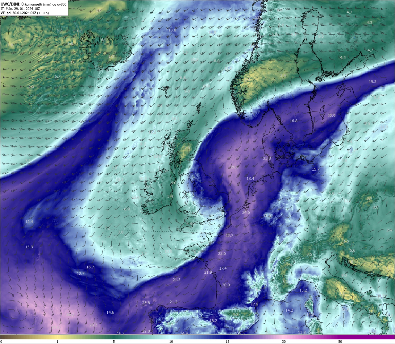Click the 6.3 value on the map
Viewport: 395px width, 344px height.
point(60,30)
